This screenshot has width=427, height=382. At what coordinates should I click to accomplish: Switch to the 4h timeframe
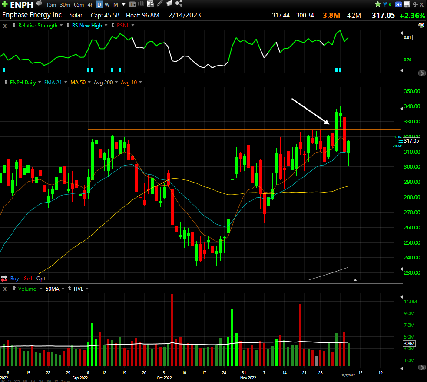pyautogui.click(x=90, y=5)
